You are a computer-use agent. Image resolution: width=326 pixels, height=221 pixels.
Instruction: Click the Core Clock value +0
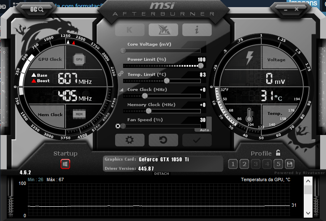click(203, 90)
